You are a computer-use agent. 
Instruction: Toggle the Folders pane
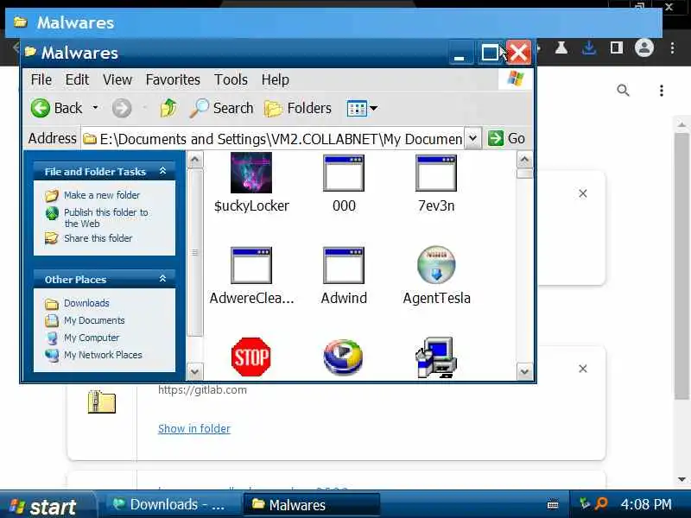click(298, 108)
